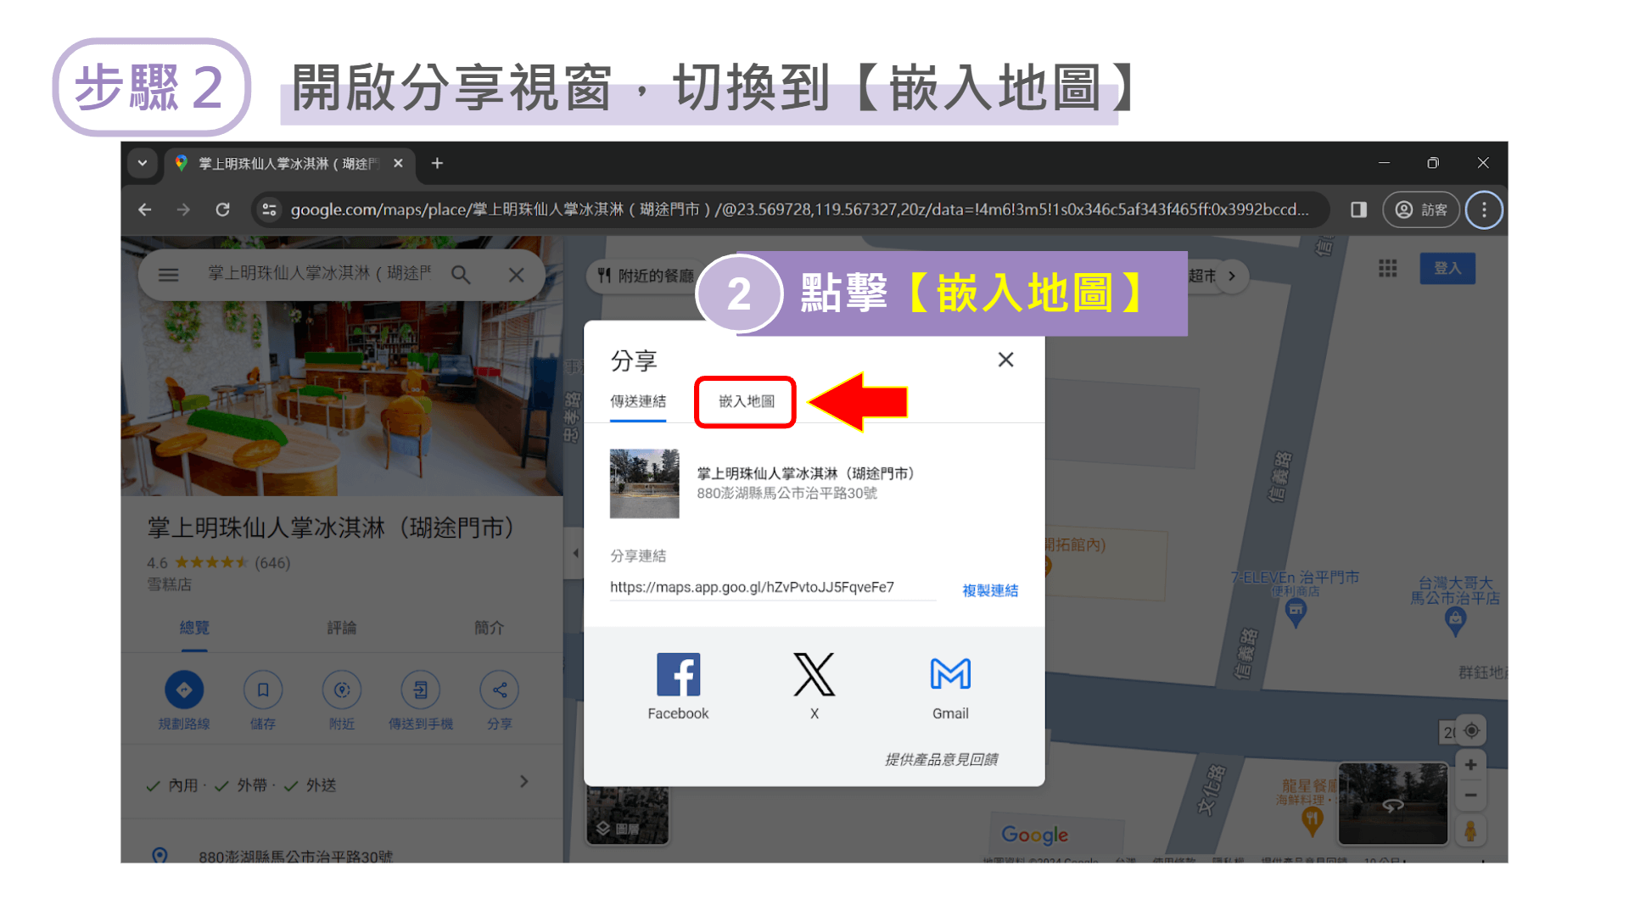Viewport: 1629px width, 916px height.
Task: Click the review count (646)
Action: tap(272, 562)
